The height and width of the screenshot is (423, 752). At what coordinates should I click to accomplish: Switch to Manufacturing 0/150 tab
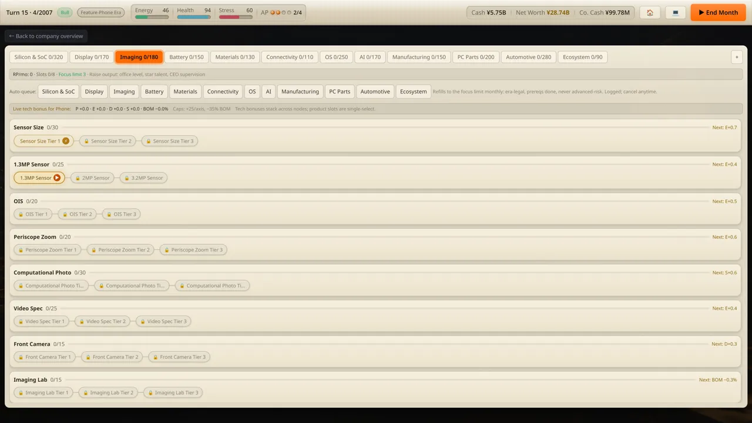tap(419, 57)
